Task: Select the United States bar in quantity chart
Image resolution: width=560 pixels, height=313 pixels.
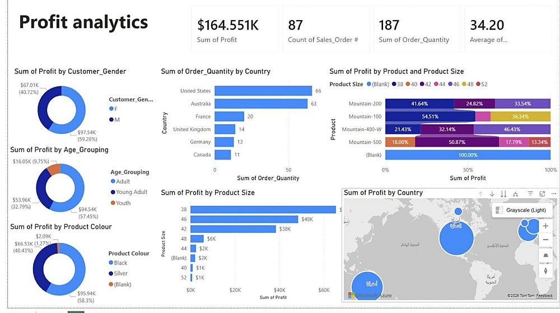Action: point(263,91)
